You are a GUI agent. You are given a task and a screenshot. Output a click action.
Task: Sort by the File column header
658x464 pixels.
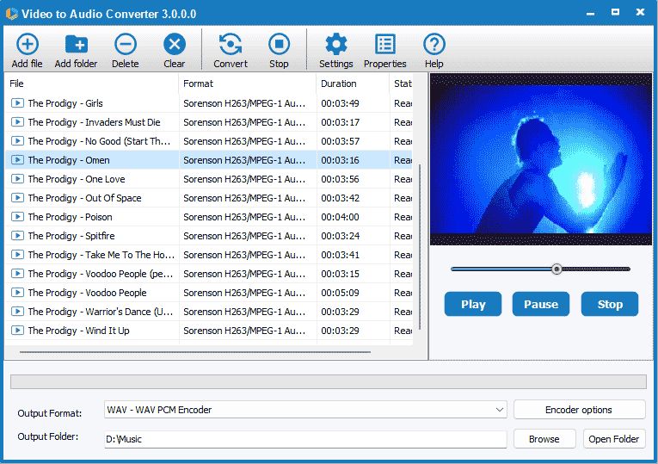pos(92,84)
